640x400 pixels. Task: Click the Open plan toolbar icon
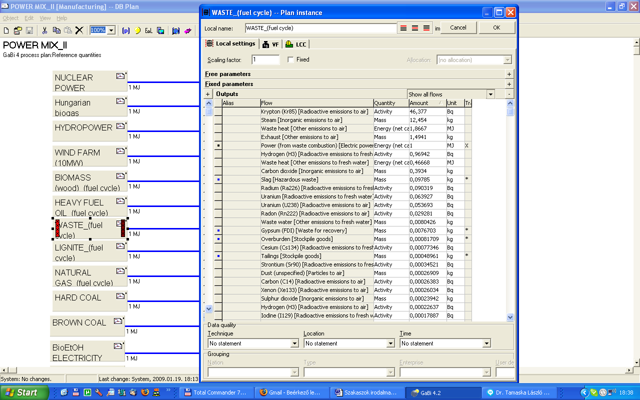18,30
